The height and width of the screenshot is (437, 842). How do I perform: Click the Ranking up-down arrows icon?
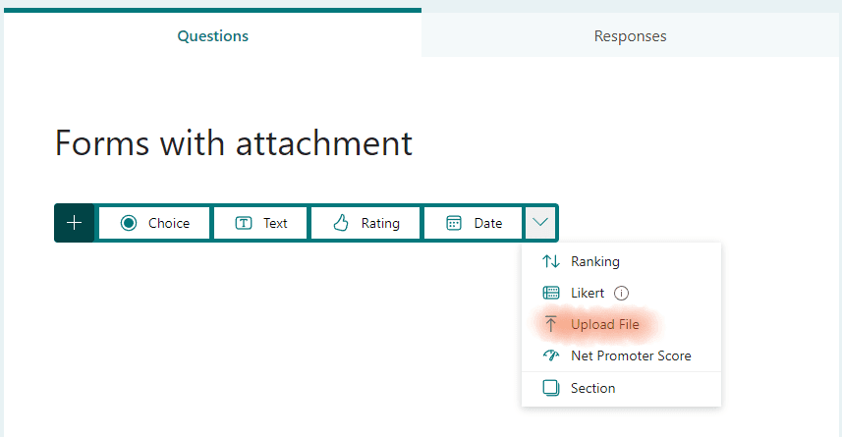[x=551, y=261]
